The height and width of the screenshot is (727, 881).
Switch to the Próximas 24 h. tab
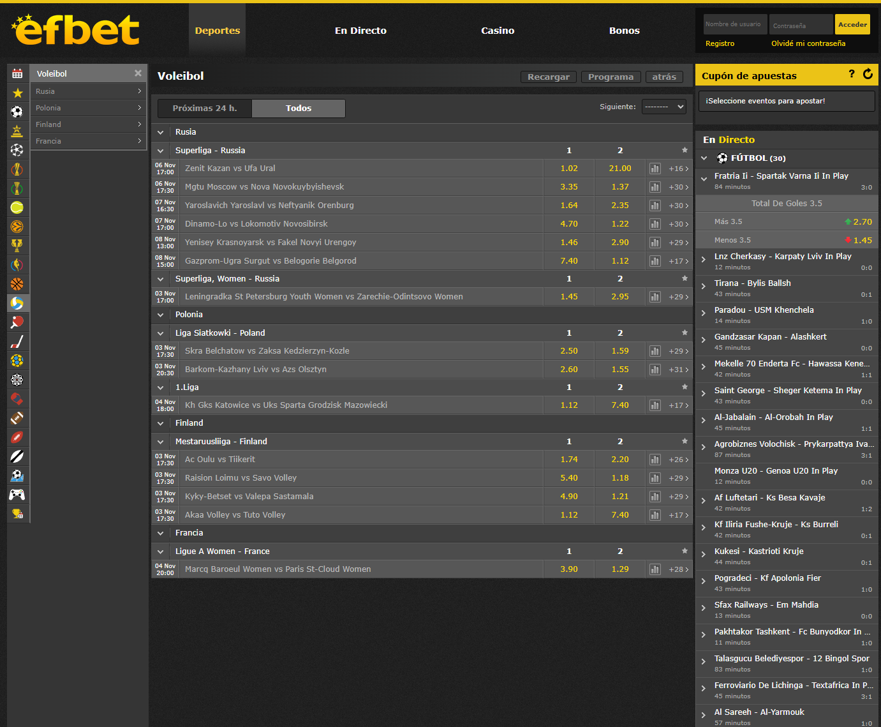click(204, 109)
